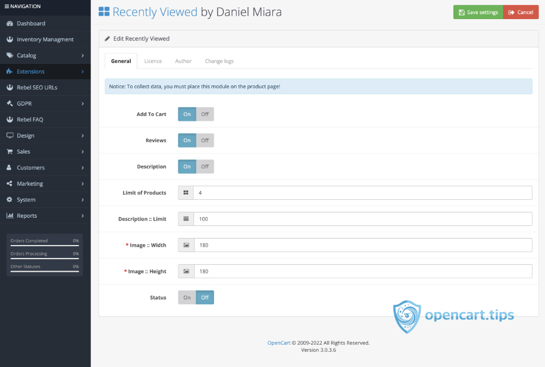Switch Reviews to Off
Image resolution: width=545 pixels, height=367 pixels.
point(205,140)
